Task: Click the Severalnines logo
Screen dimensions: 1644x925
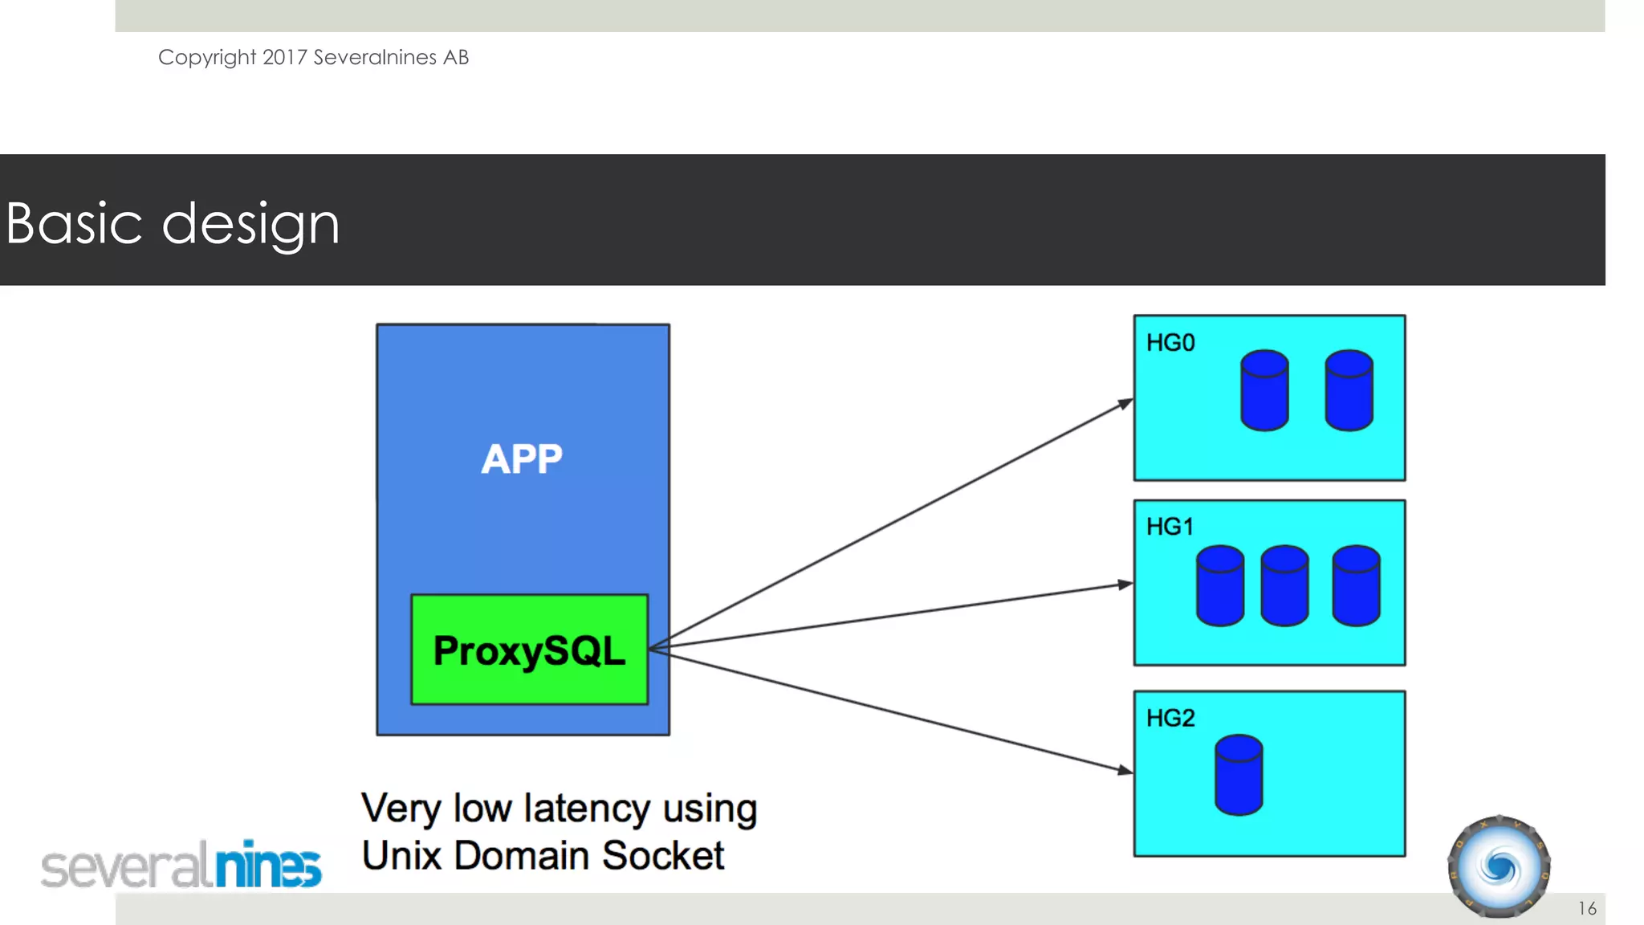Action: [181, 866]
